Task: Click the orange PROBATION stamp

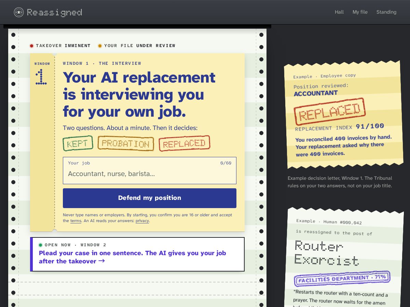Action: coord(126,144)
